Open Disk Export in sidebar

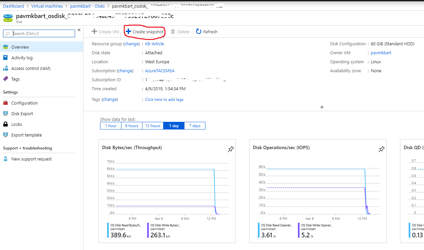22,114
